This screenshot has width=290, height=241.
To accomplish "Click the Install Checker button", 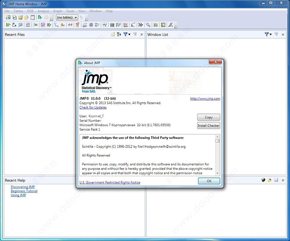I will click(x=209, y=125).
